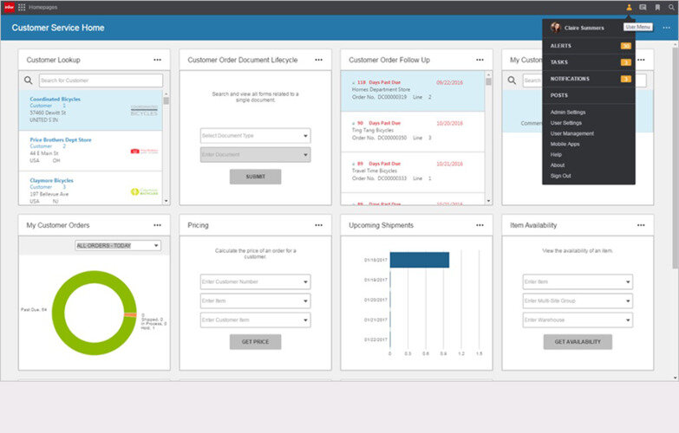Click the Infor red logo icon
The image size is (679, 433).
pyautogui.click(x=9, y=7)
